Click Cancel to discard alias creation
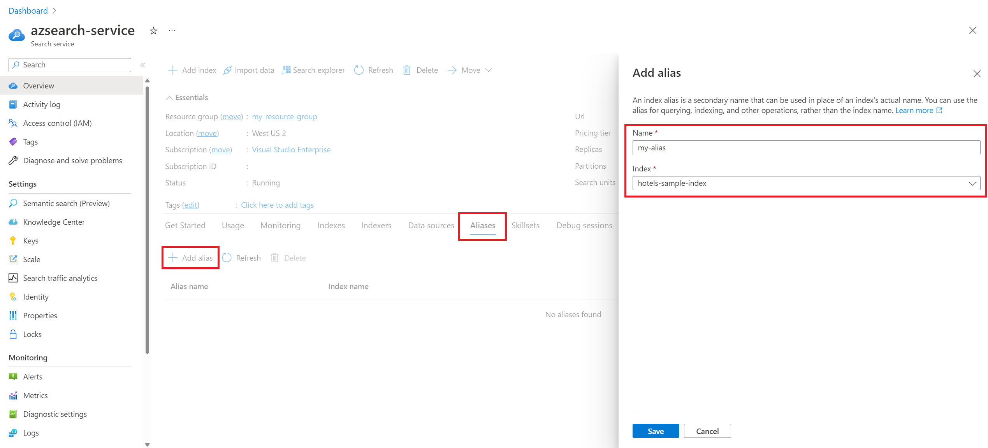The height and width of the screenshot is (448, 988). click(707, 431)
